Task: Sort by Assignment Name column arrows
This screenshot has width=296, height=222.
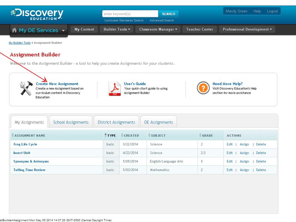Action: point(12,135)
